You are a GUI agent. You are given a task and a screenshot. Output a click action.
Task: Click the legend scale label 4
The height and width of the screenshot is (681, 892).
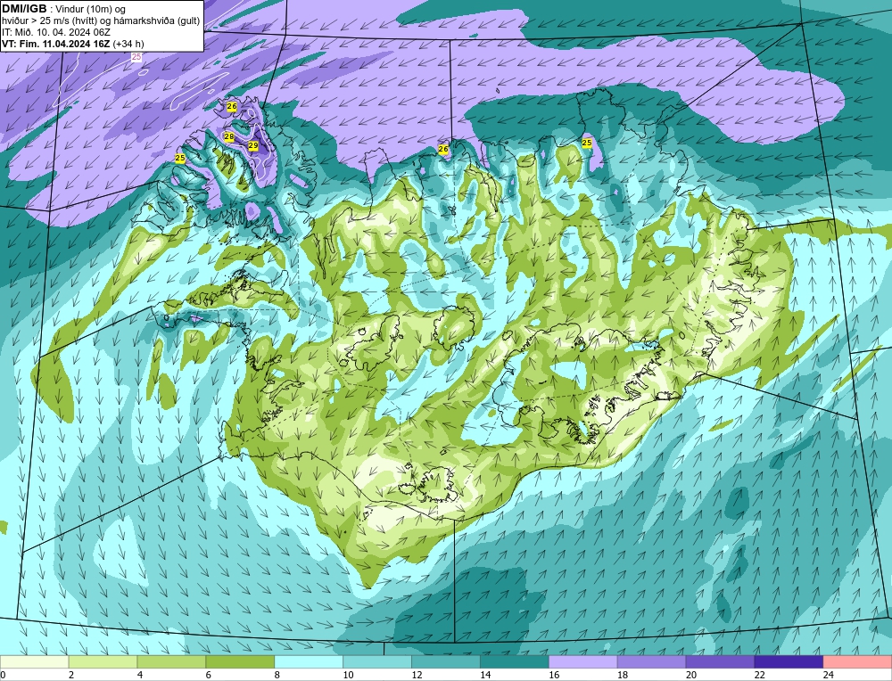[x=140, y=675]
